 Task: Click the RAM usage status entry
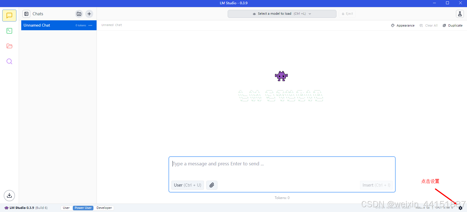423,208
